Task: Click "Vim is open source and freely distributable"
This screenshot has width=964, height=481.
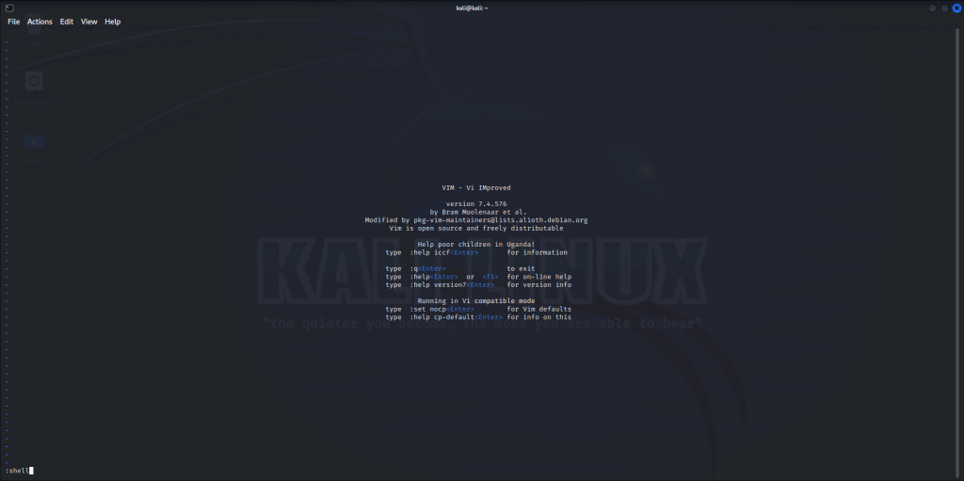Action: click(x=475, y=228)
